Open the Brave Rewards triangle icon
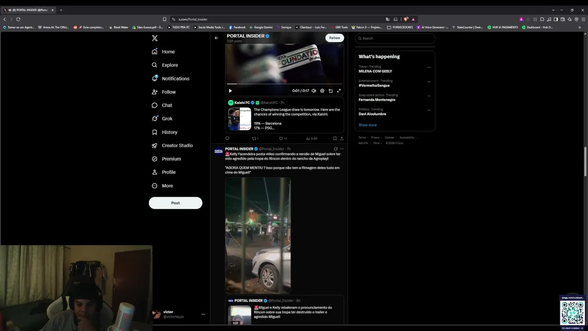 pyautogui.click(x=413, y=19)
